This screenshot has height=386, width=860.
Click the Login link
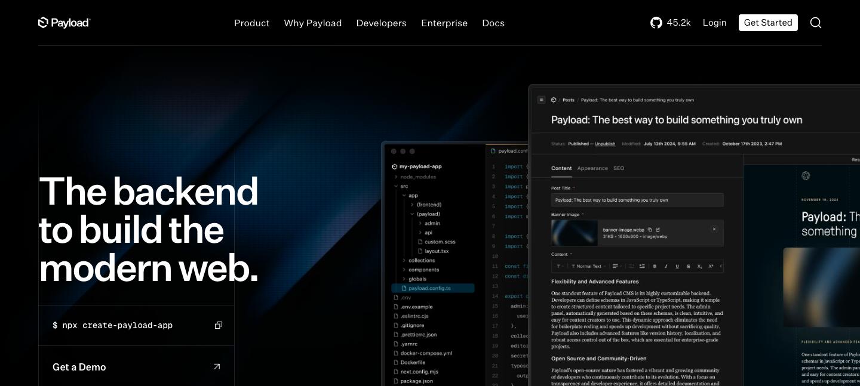[714, 23]
